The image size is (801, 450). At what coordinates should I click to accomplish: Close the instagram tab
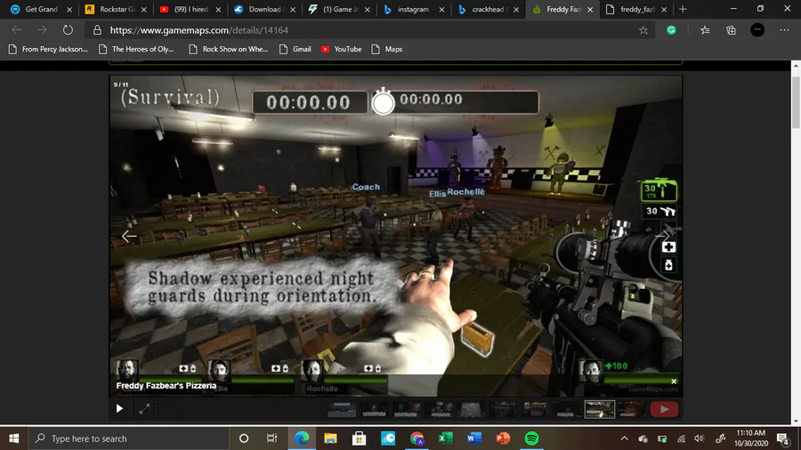(x=441, y=9)
